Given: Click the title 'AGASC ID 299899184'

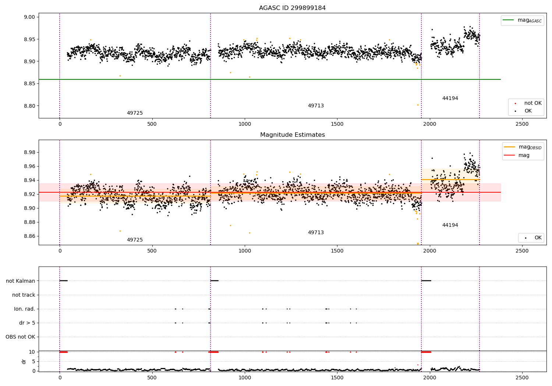Looking at the screenshot, I should pos(292,8).
